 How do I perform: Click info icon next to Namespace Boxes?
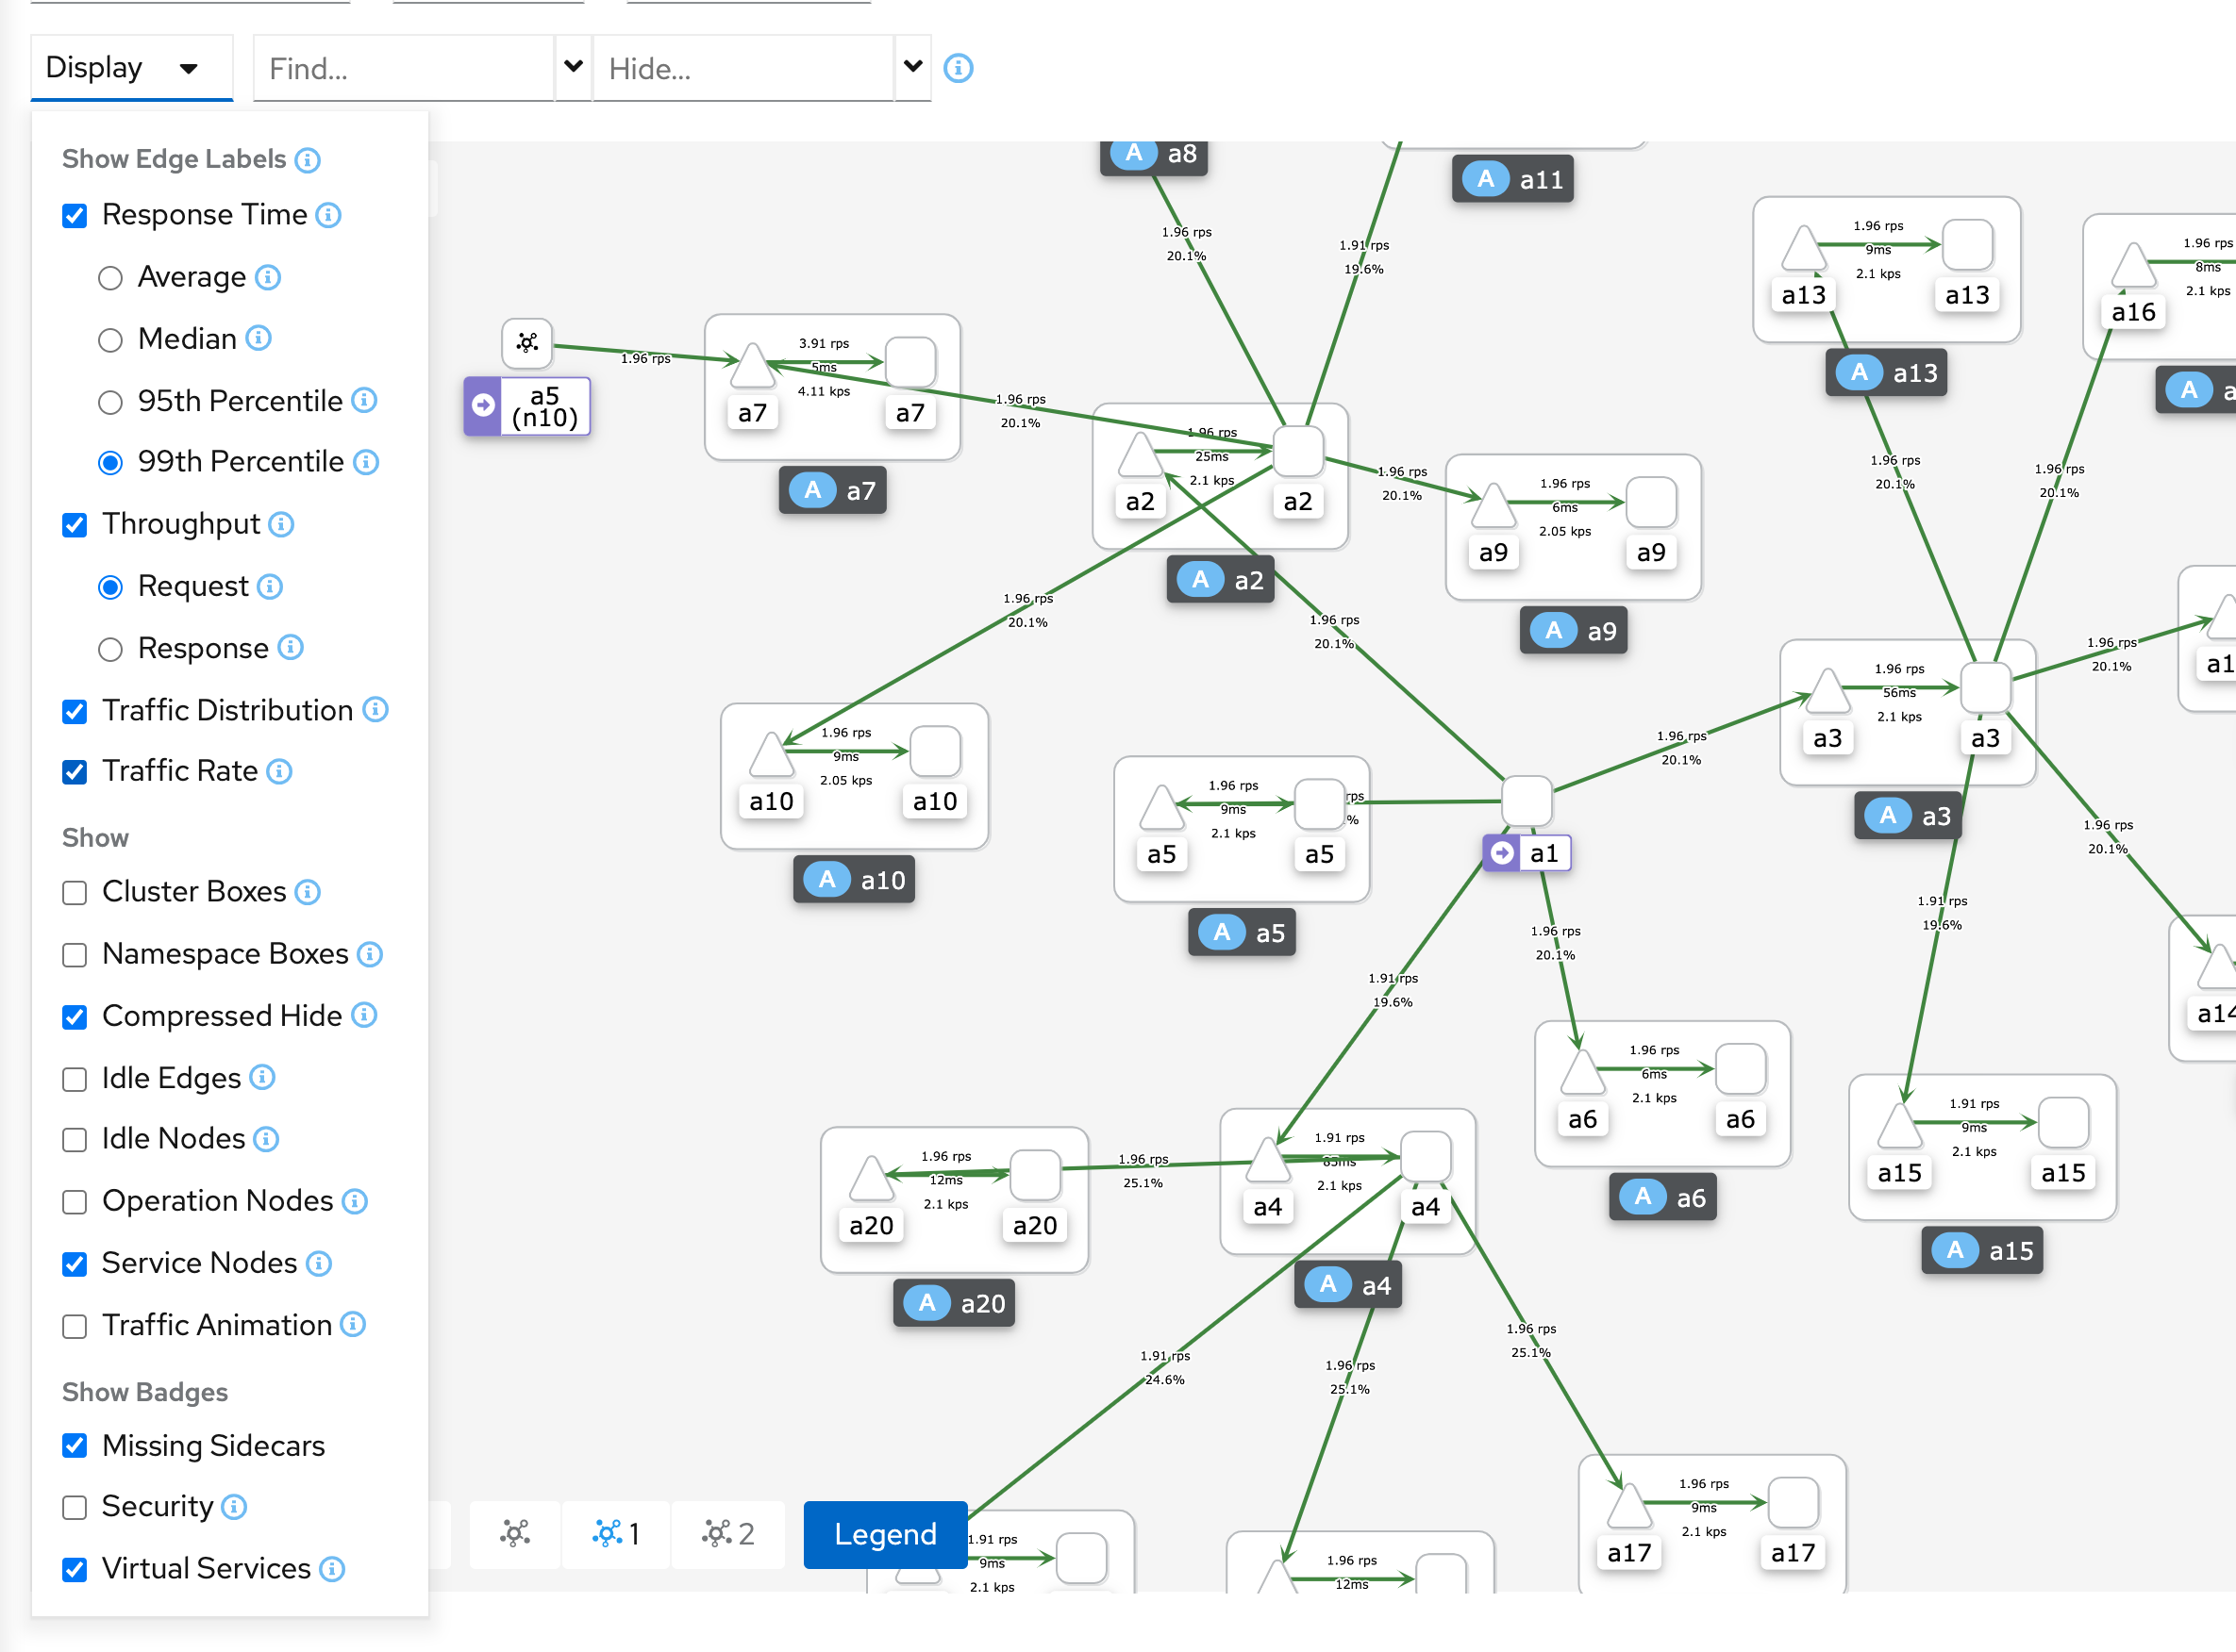coord(370,954)
